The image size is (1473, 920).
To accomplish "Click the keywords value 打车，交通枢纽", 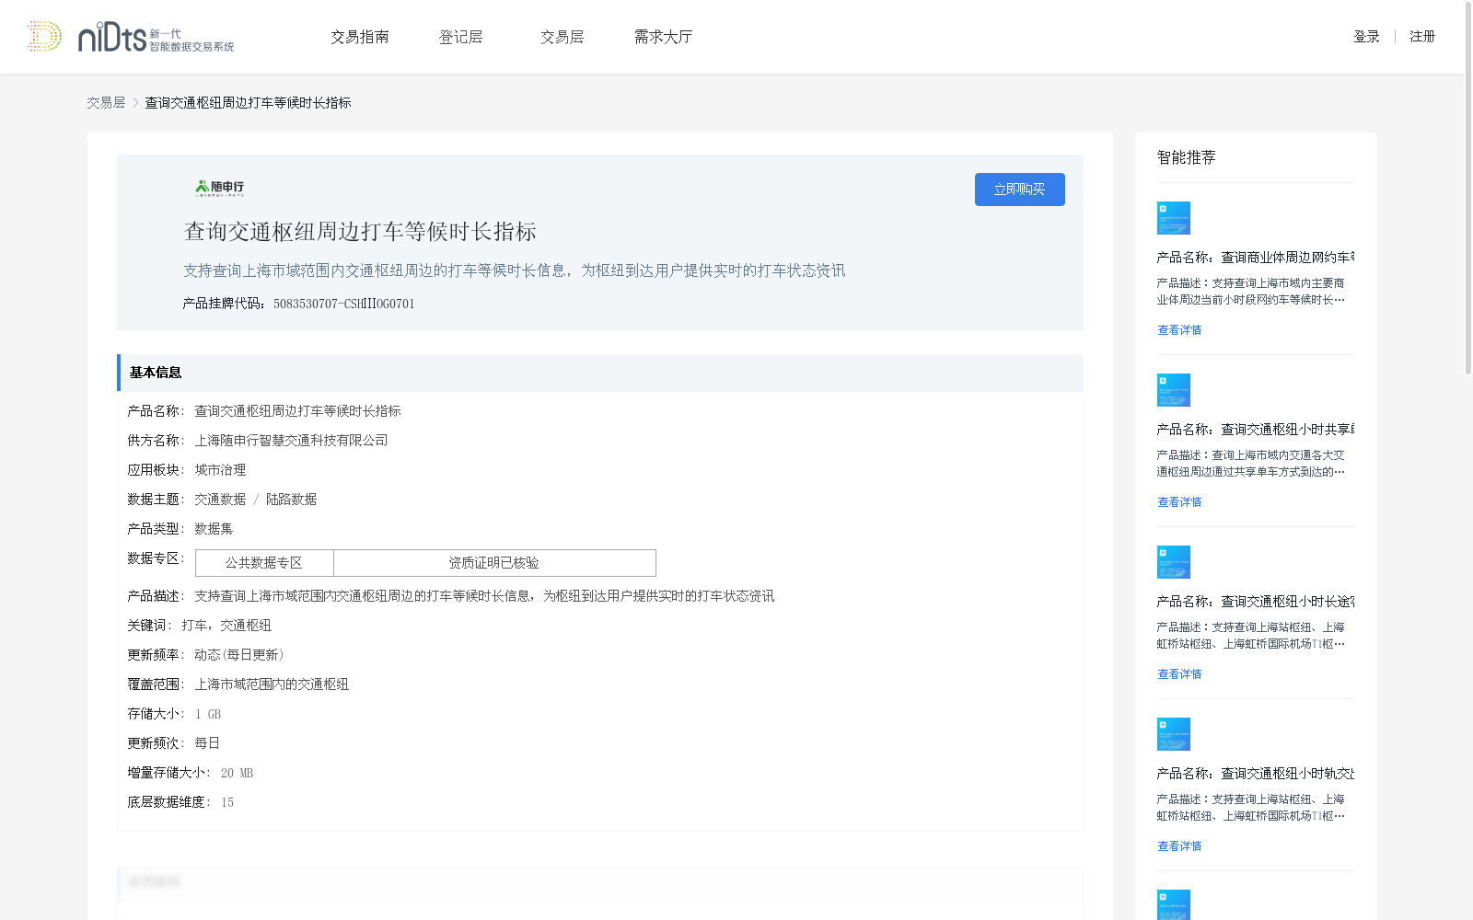I will 226,626.
